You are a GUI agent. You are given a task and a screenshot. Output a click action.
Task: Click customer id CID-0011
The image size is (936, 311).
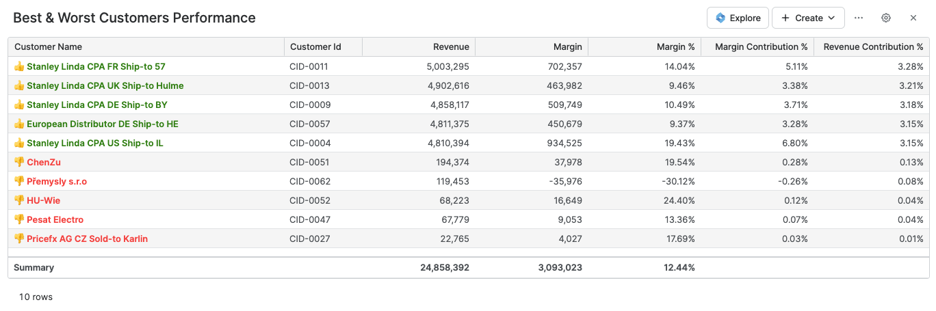tap(309, 66)
